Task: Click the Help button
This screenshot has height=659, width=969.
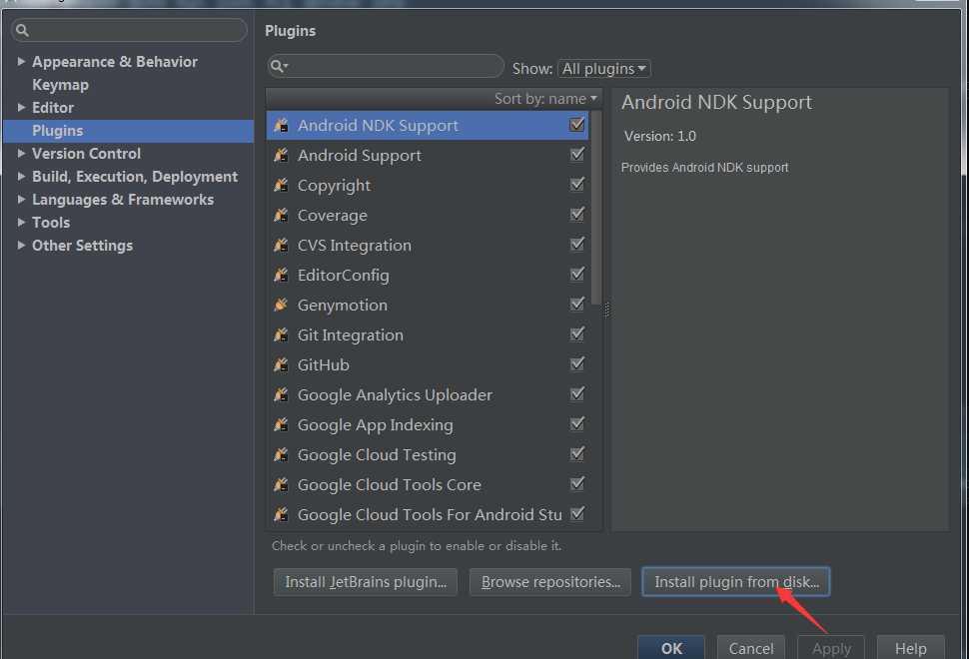Action: pos(910,647)
